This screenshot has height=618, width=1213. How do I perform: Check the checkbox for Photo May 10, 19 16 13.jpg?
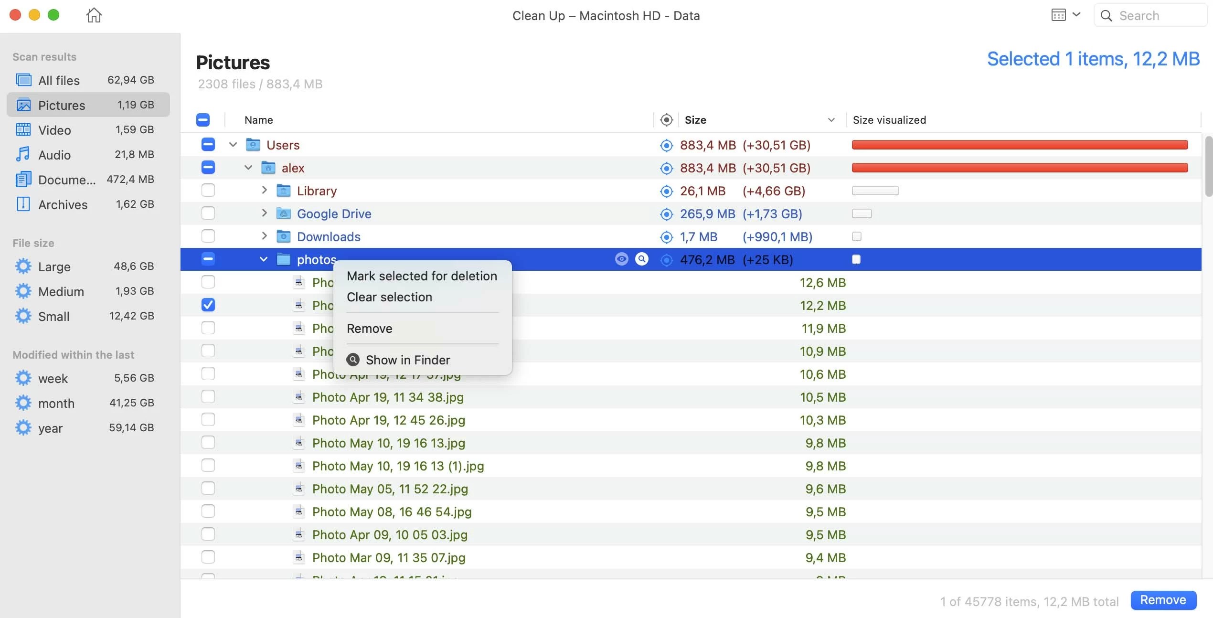click(208, 442)
